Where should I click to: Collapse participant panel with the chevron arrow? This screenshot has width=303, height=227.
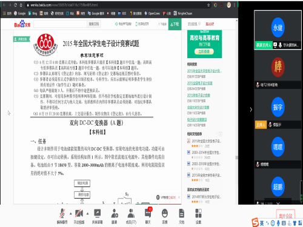tap(251, 110)
